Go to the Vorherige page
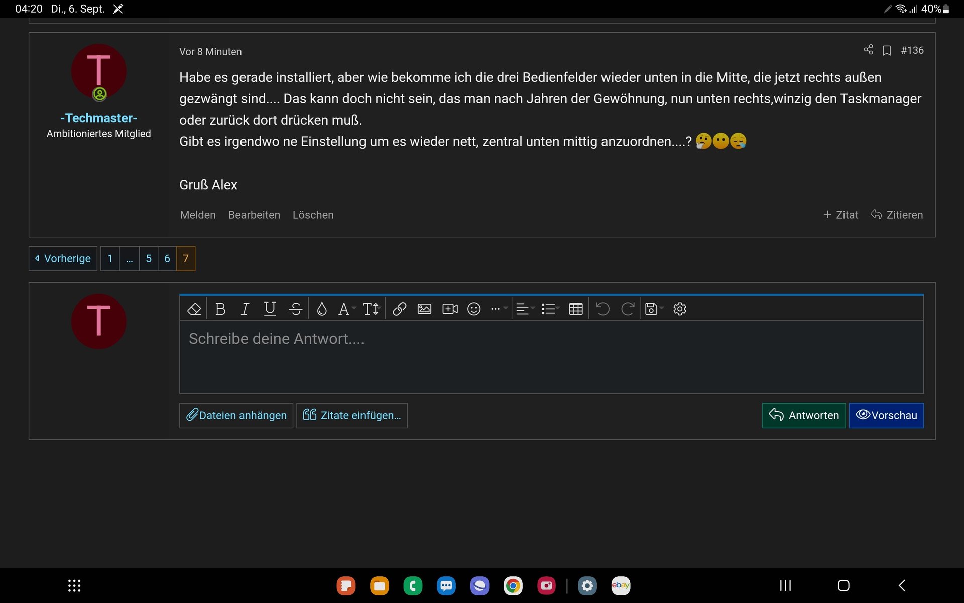 coord(63,258)
